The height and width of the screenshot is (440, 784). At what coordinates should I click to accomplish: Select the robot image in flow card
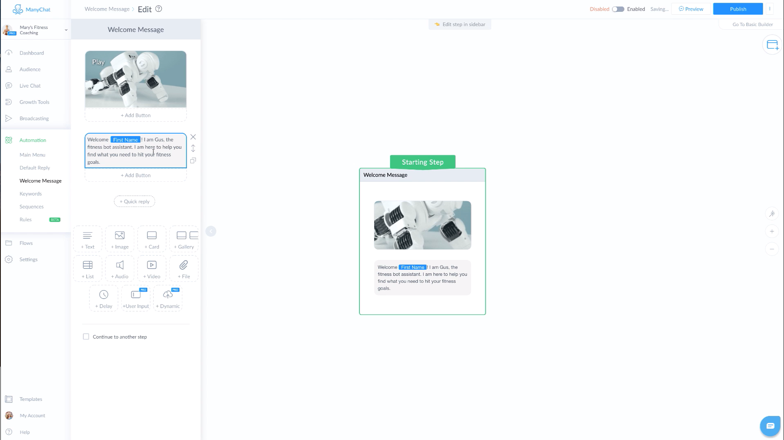click(422, 225)
